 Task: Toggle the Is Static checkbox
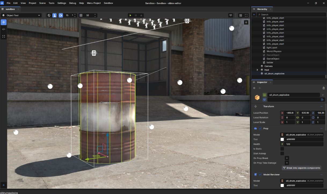(282, 149)
